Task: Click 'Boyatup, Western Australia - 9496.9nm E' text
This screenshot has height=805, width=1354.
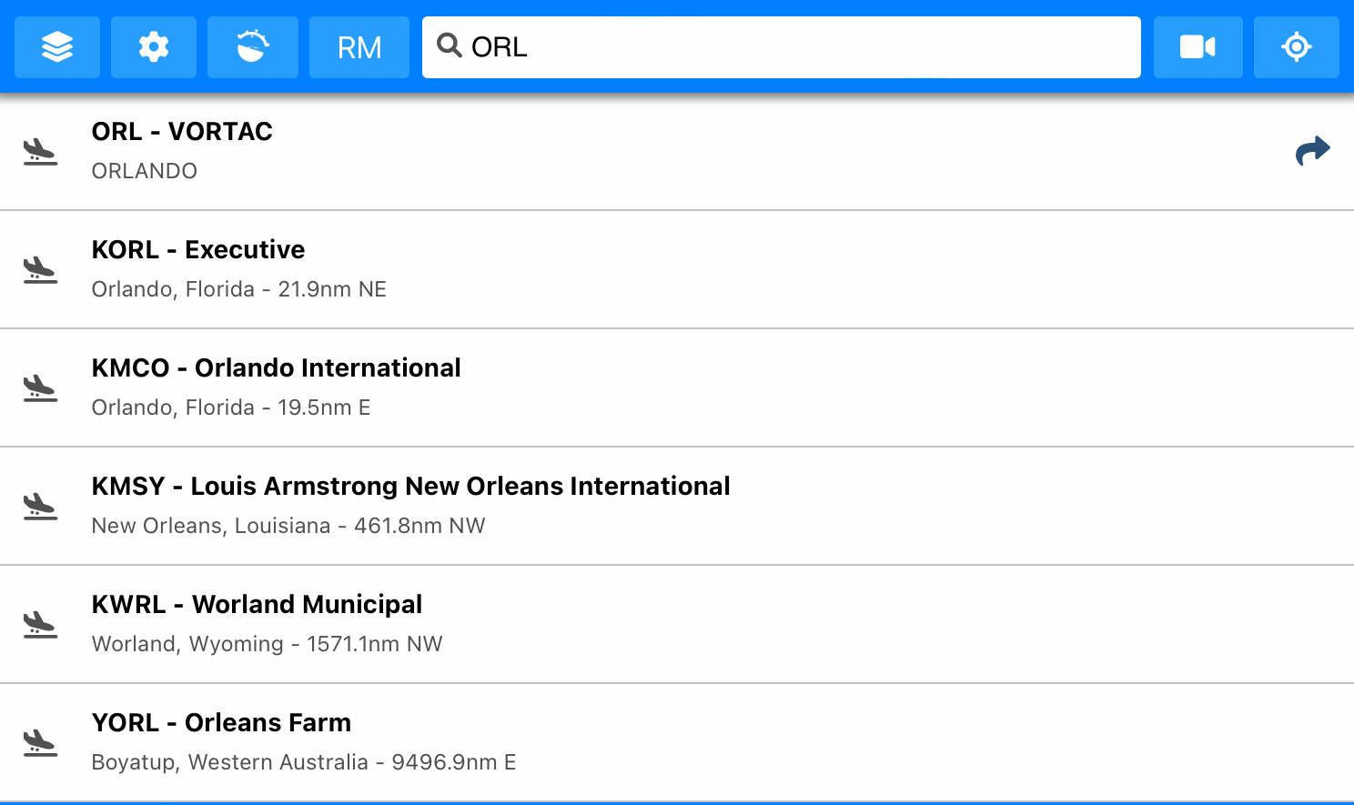Action: point(304,762)
